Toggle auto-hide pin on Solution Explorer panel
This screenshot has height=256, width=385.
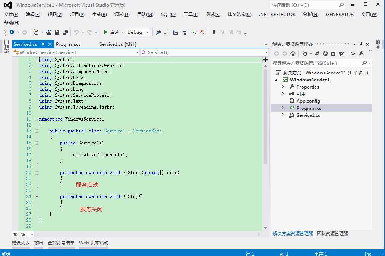click(361, 44)
